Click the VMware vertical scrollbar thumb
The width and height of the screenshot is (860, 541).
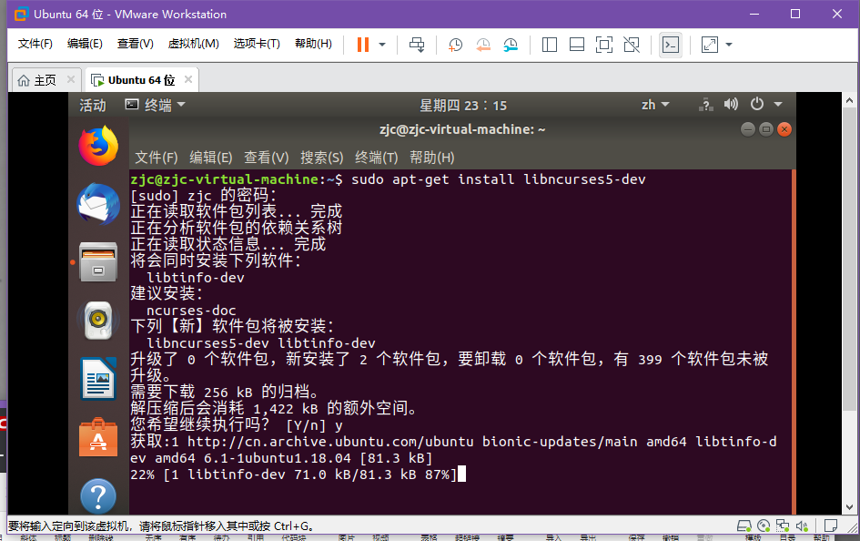849,259
